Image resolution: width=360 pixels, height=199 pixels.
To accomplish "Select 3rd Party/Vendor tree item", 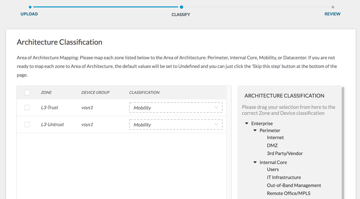I will [285, 153].
